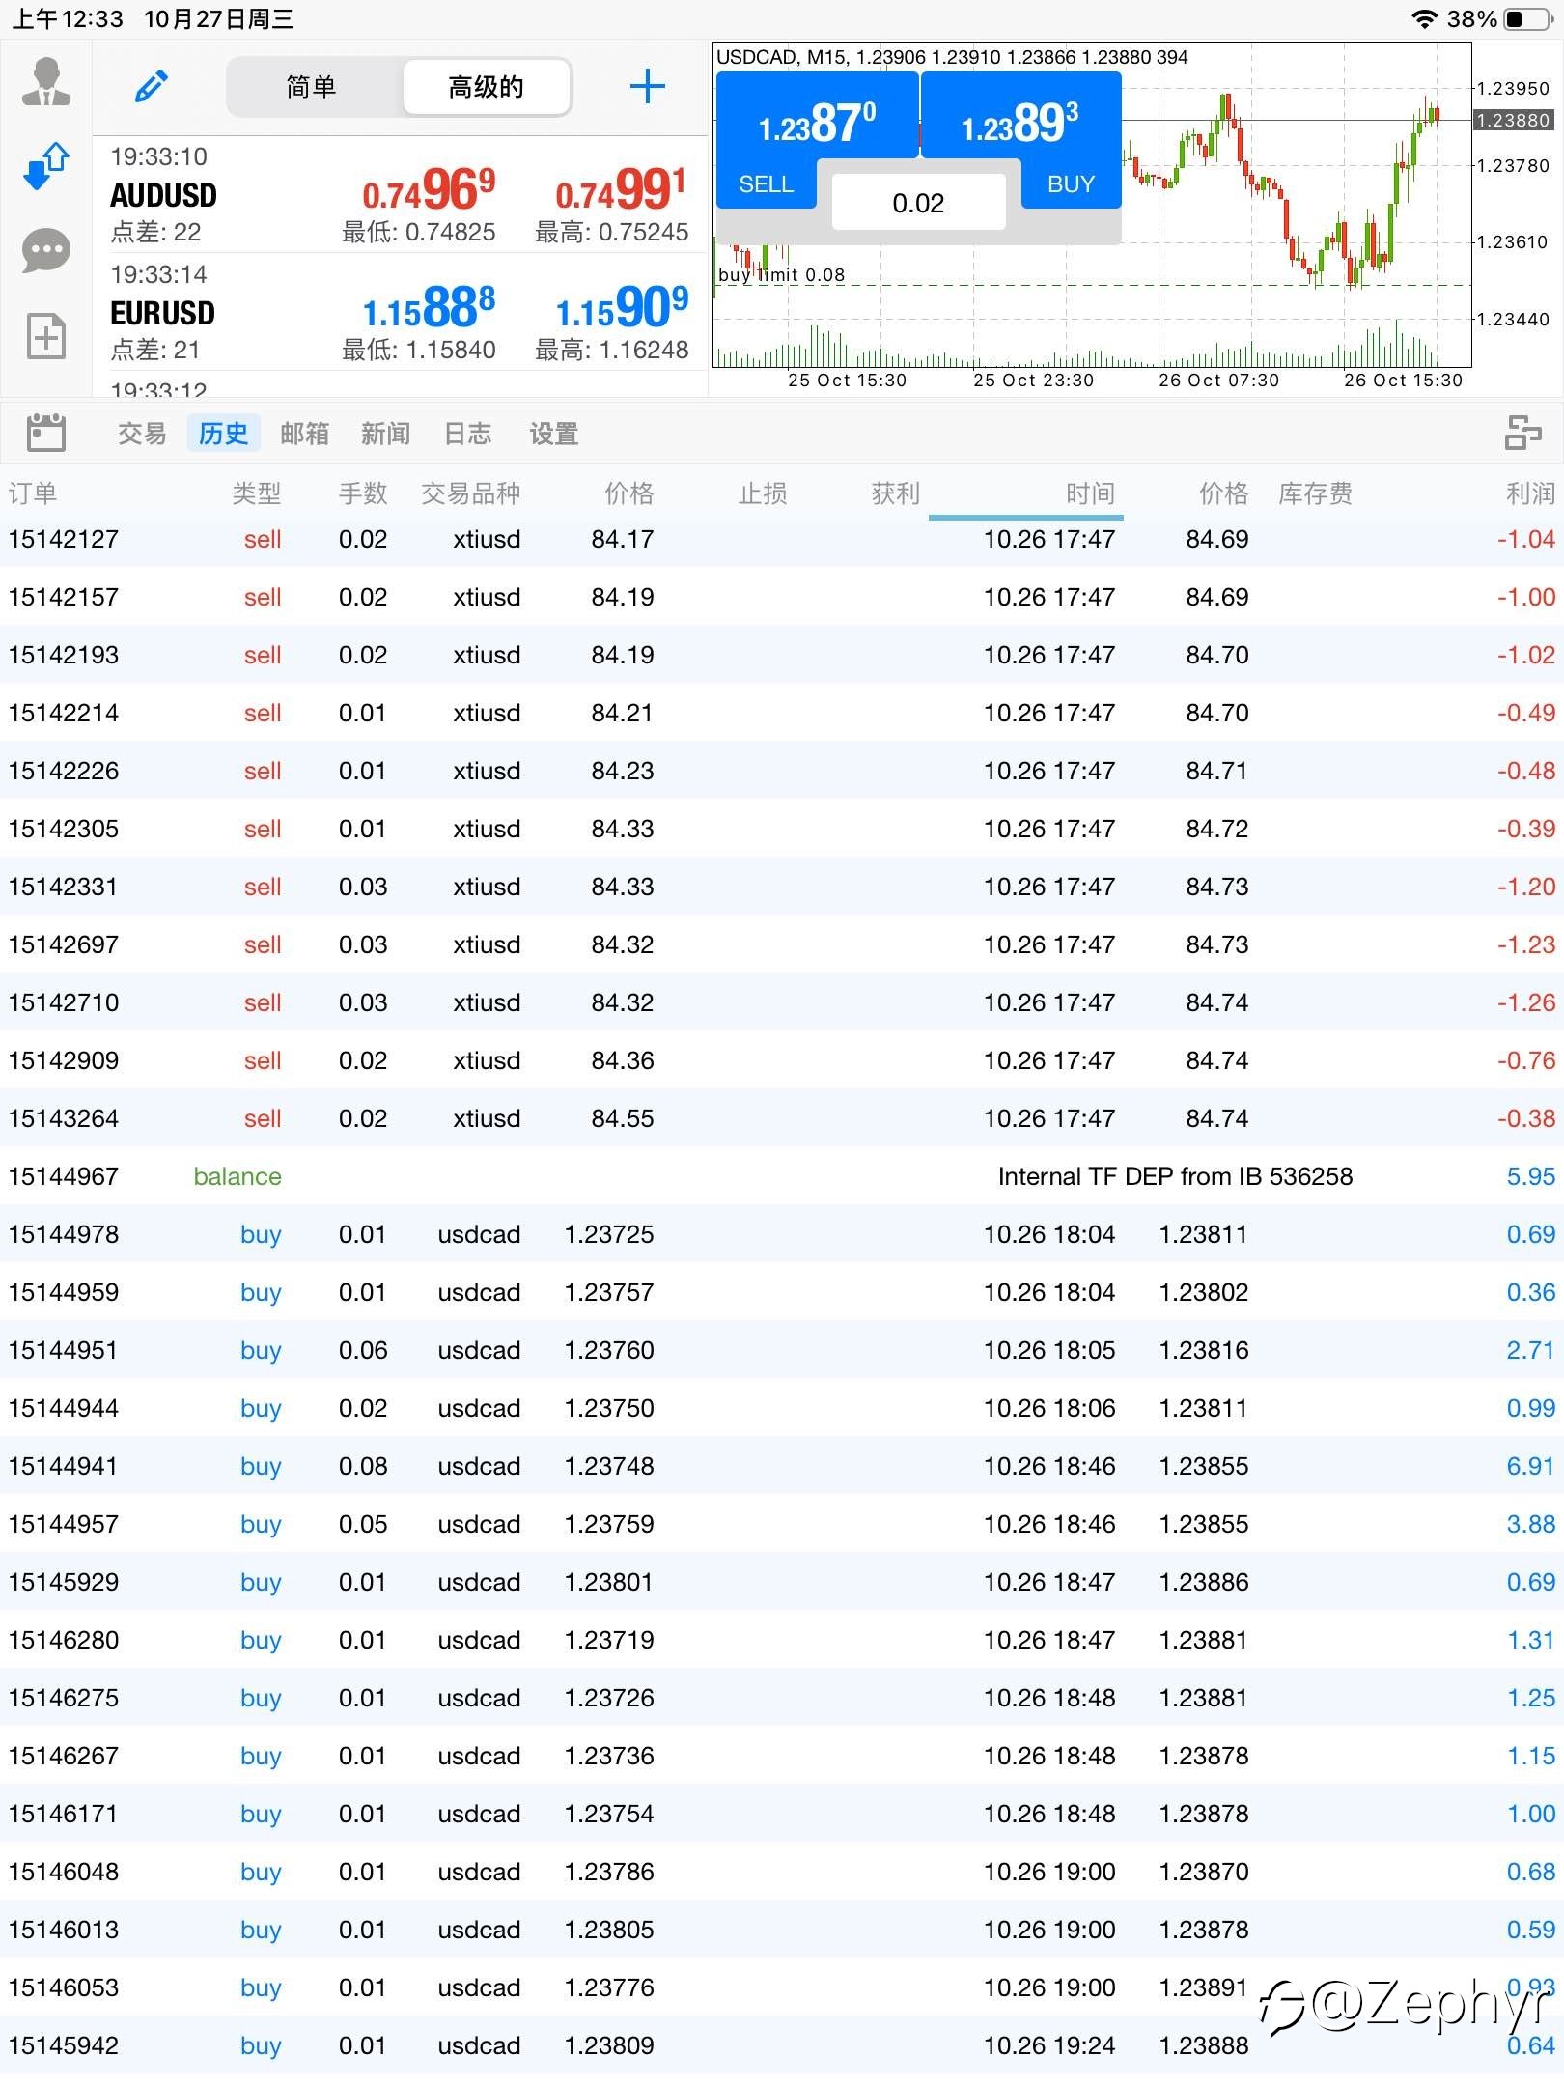Sort by the 利润 column header

pyautogui.click(x=1530, y=493)
